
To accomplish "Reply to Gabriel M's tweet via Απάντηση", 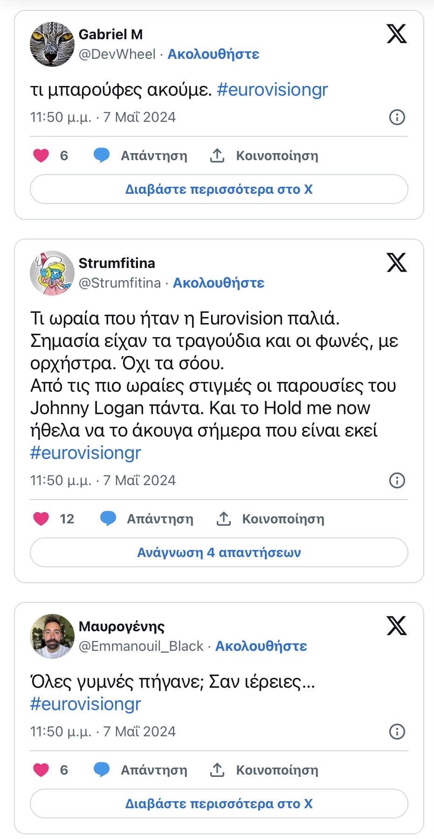I will [140, 155].
